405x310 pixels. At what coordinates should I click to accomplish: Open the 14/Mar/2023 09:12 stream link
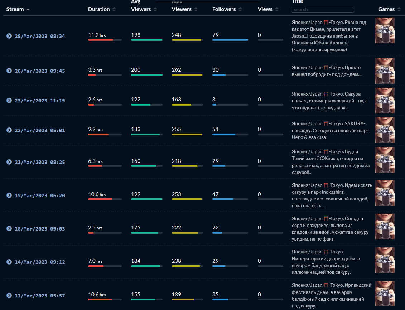pyautogui.click(x=40, y=262)
